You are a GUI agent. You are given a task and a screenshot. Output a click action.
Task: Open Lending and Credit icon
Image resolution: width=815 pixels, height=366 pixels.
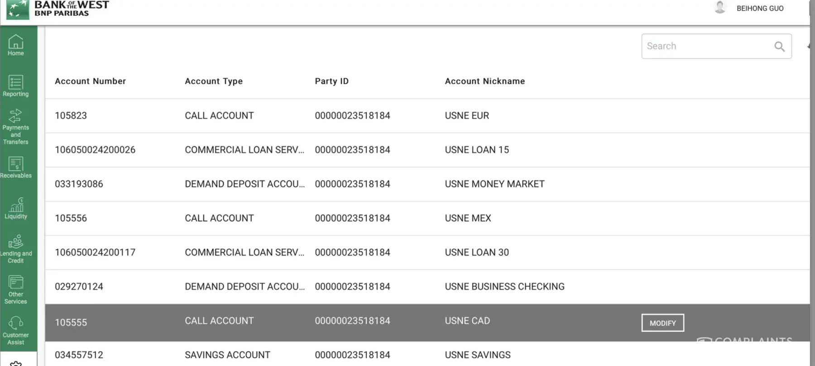click(16, 242)
